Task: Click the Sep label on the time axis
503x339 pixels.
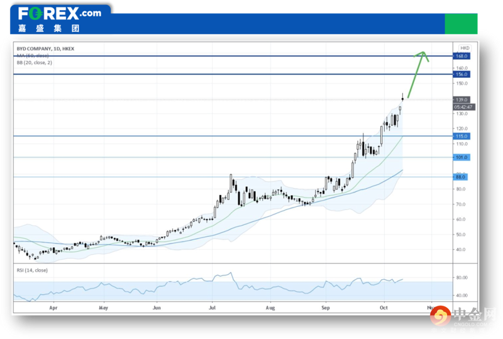Action: 325,308
